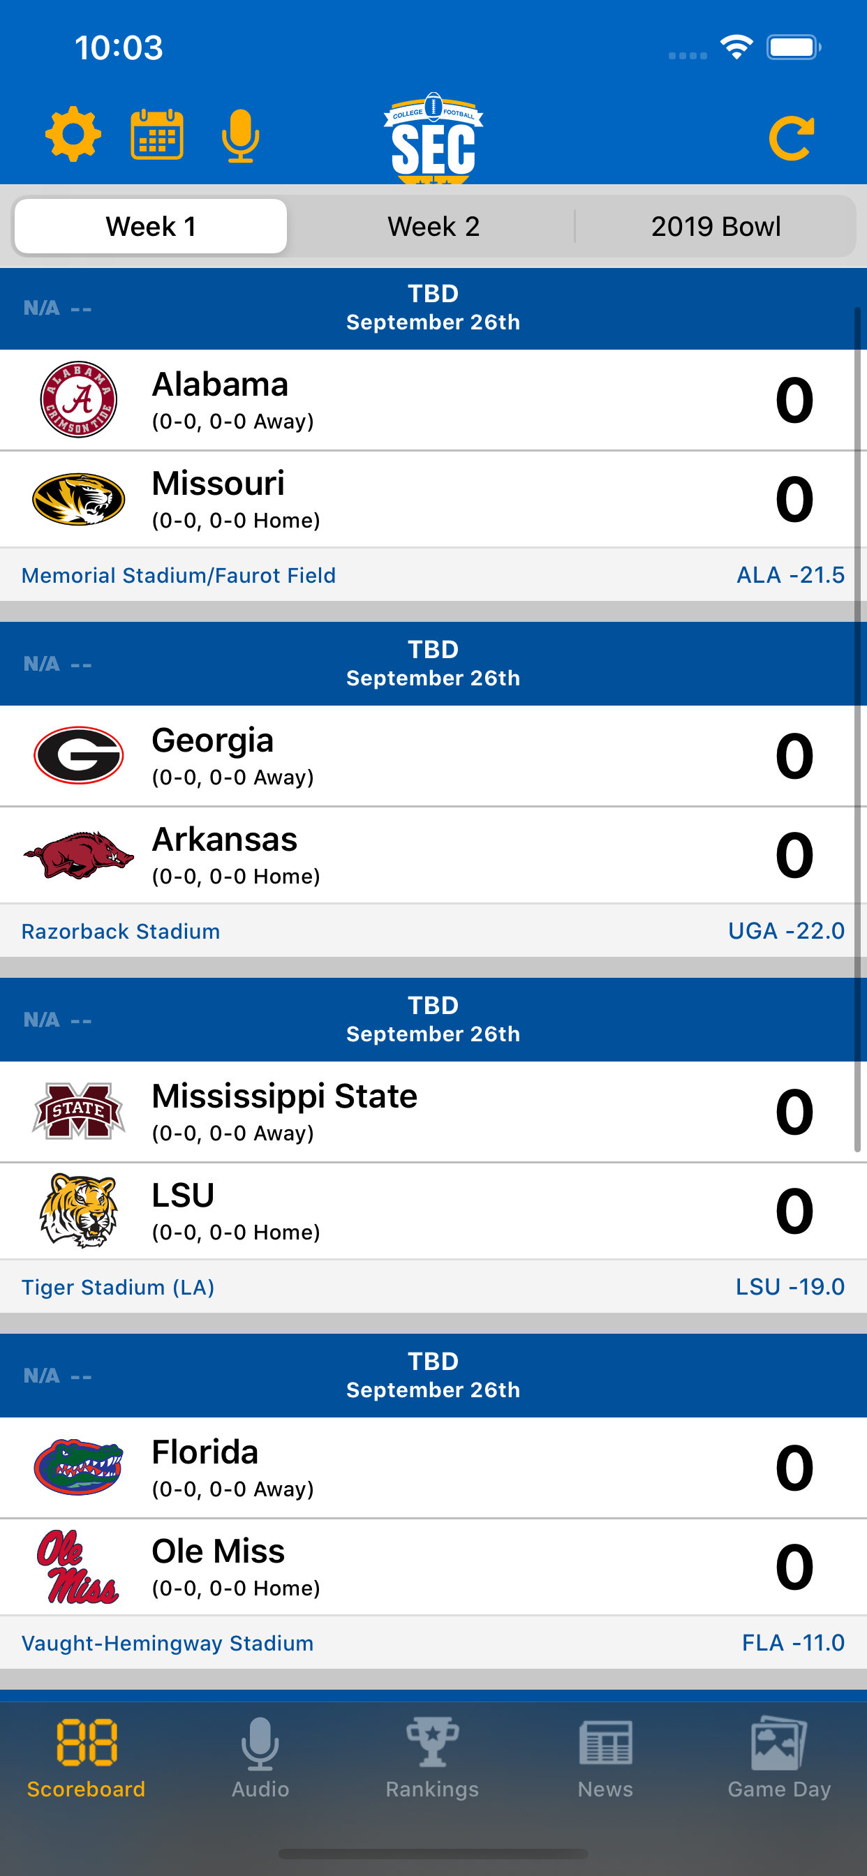Select the Scoreboard tab
This screenshot has height=1876, width=867.
(86, 1758)
